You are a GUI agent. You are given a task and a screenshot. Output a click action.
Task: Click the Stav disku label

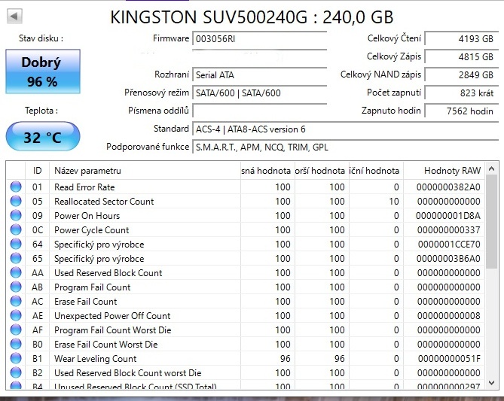(41, 38)
